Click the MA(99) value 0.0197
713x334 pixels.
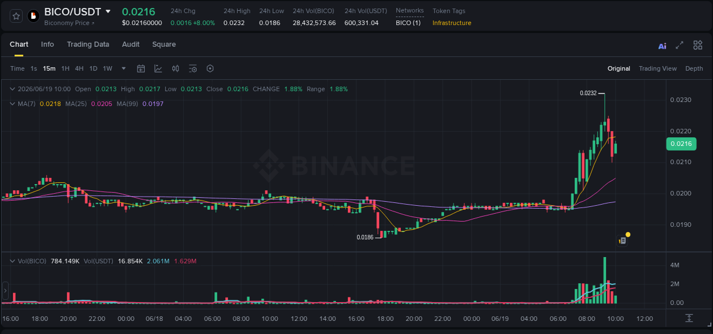click(153, 104)
